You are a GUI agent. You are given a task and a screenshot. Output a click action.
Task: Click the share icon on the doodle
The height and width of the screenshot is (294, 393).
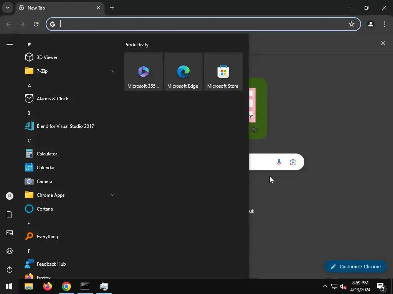(255, 129)
